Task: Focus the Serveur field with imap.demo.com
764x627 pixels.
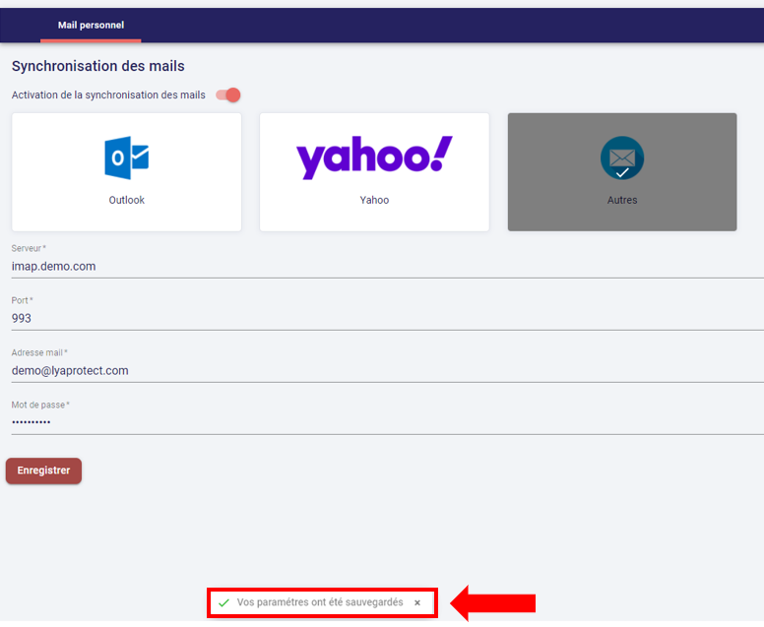Action: pos(384,266)
